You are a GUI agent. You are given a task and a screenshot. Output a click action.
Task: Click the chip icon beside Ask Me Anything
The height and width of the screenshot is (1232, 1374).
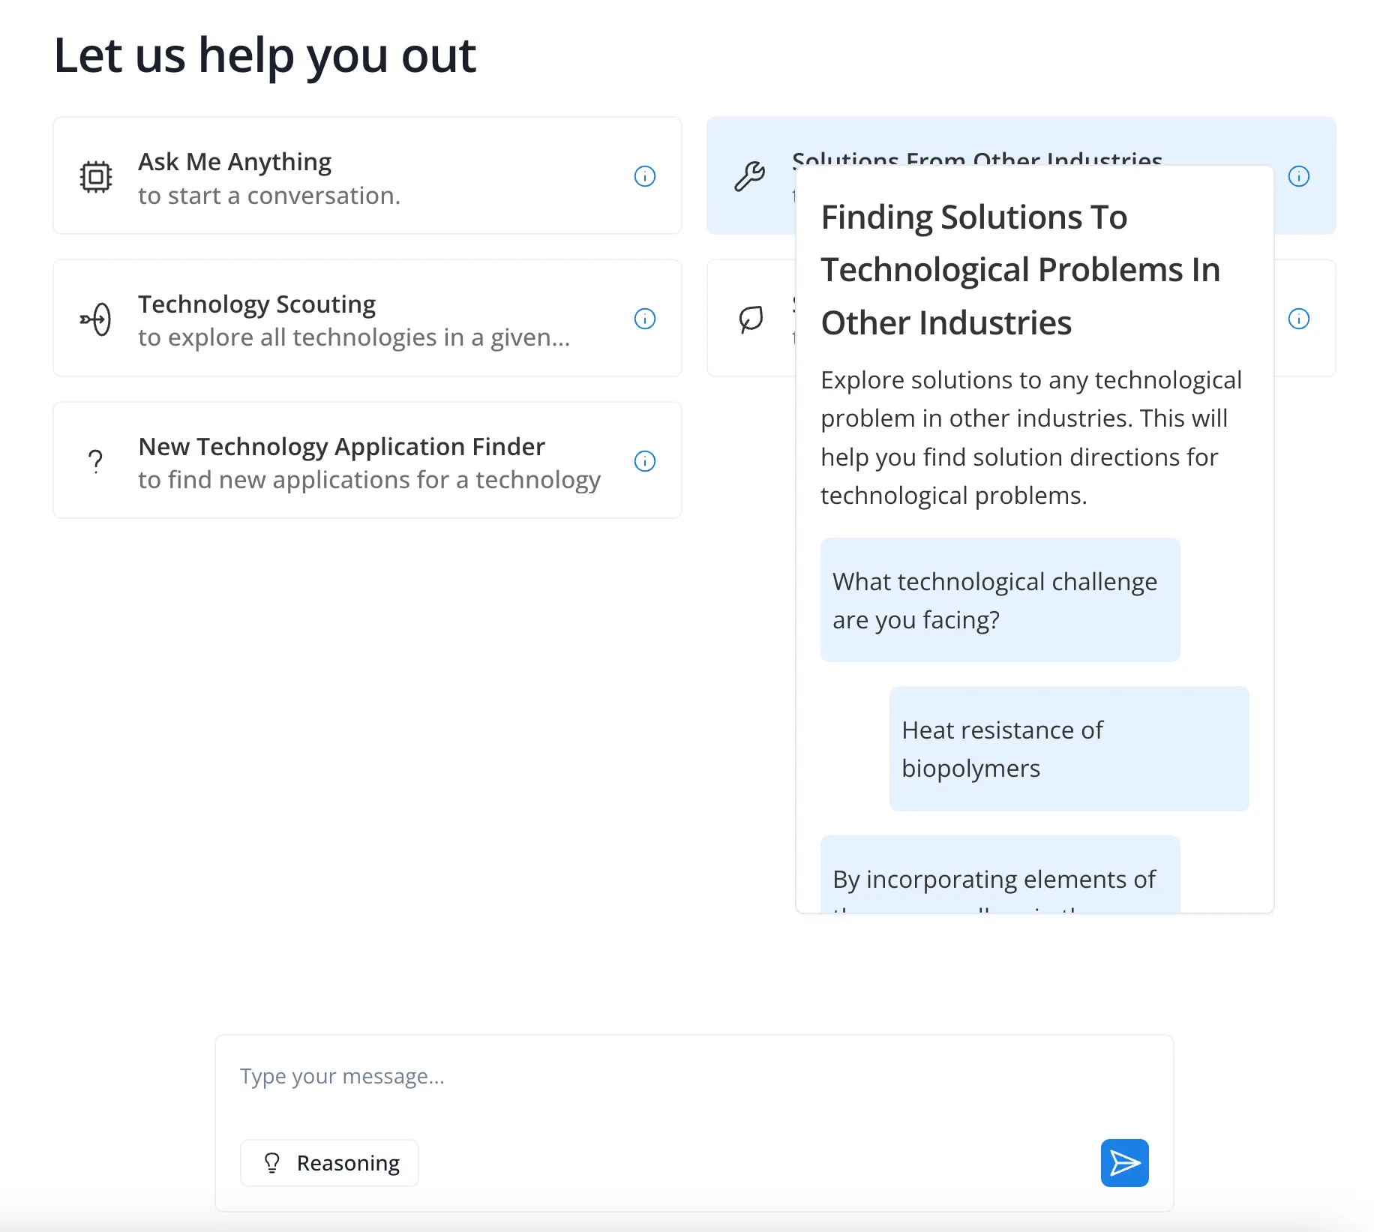click(x=96, y=177)
